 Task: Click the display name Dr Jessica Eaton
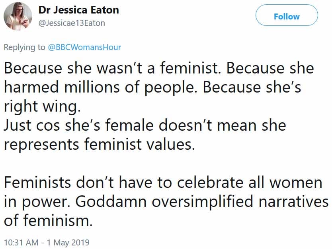click(78, 10)
